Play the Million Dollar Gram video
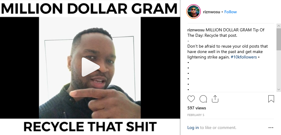This screenshot has width=281, height=135. 90,67
